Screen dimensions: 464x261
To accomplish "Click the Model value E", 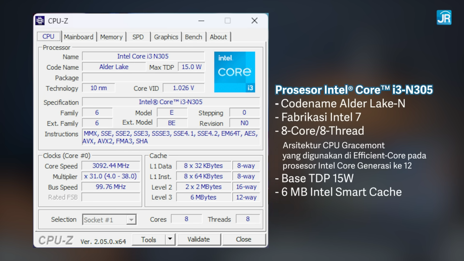I will click(172, 112).
